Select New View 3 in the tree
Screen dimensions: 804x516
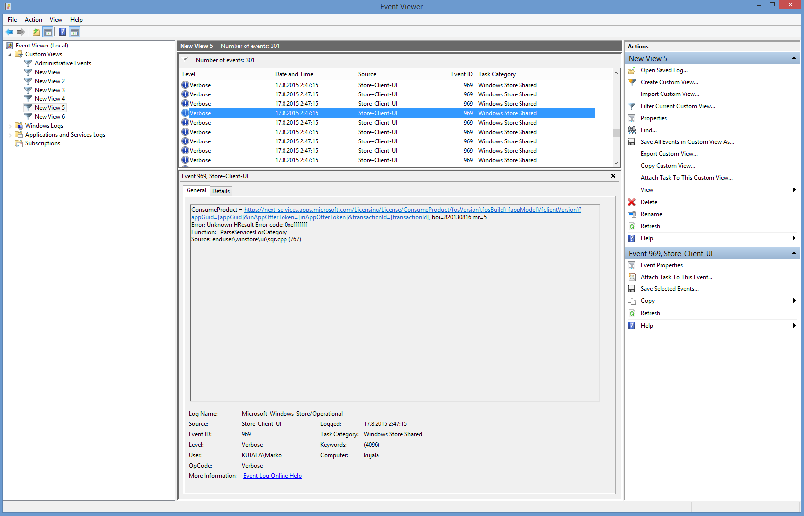click(49, 90)
